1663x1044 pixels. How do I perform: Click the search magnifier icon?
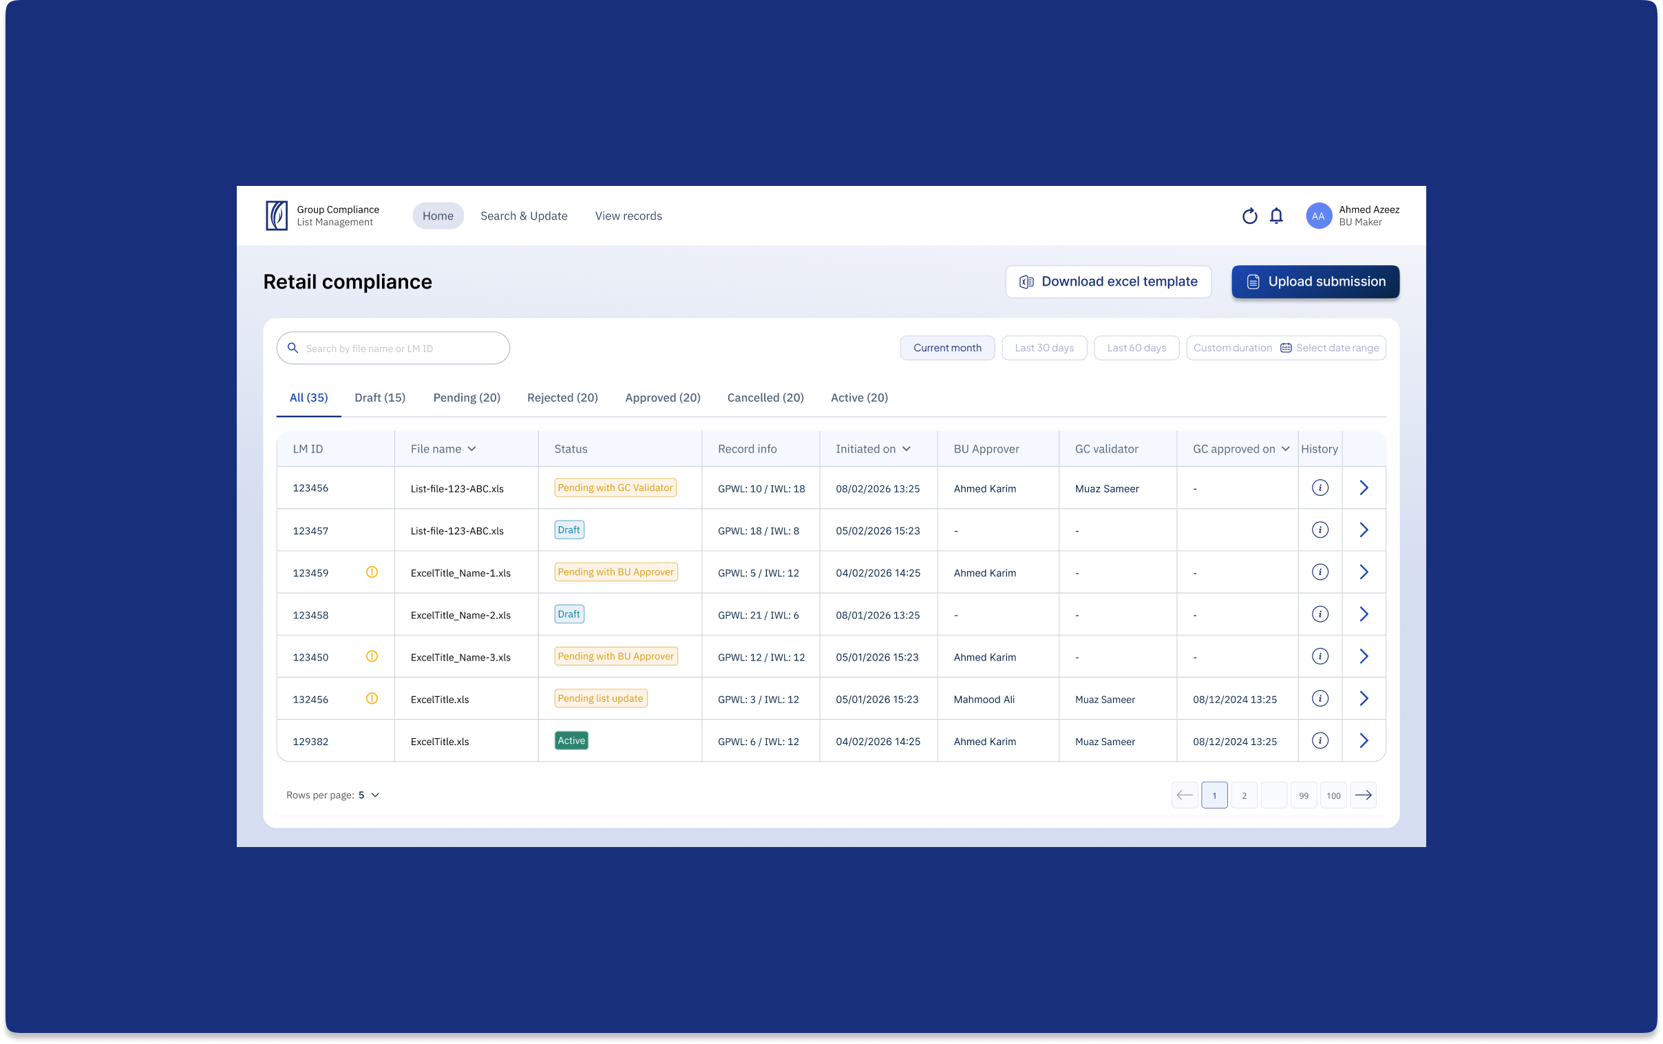tap(293, 348)
